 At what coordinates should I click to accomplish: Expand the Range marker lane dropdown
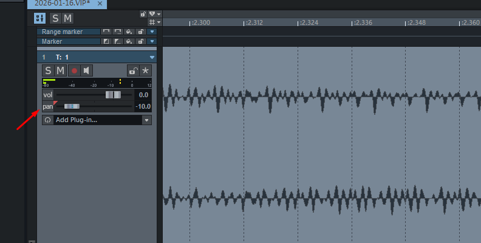point(152,32)
